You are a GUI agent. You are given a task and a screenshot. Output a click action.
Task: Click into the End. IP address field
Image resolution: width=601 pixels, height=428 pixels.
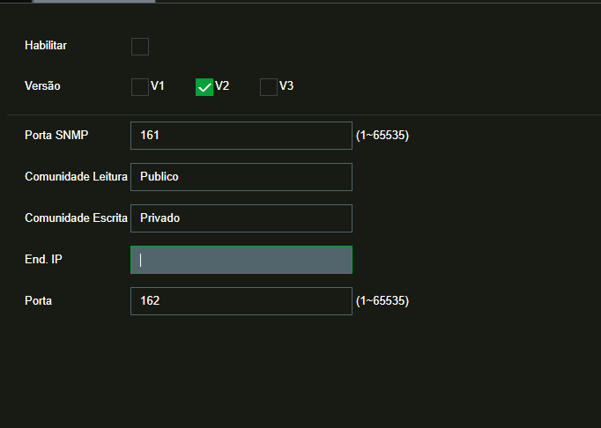[x=241, y=260]
